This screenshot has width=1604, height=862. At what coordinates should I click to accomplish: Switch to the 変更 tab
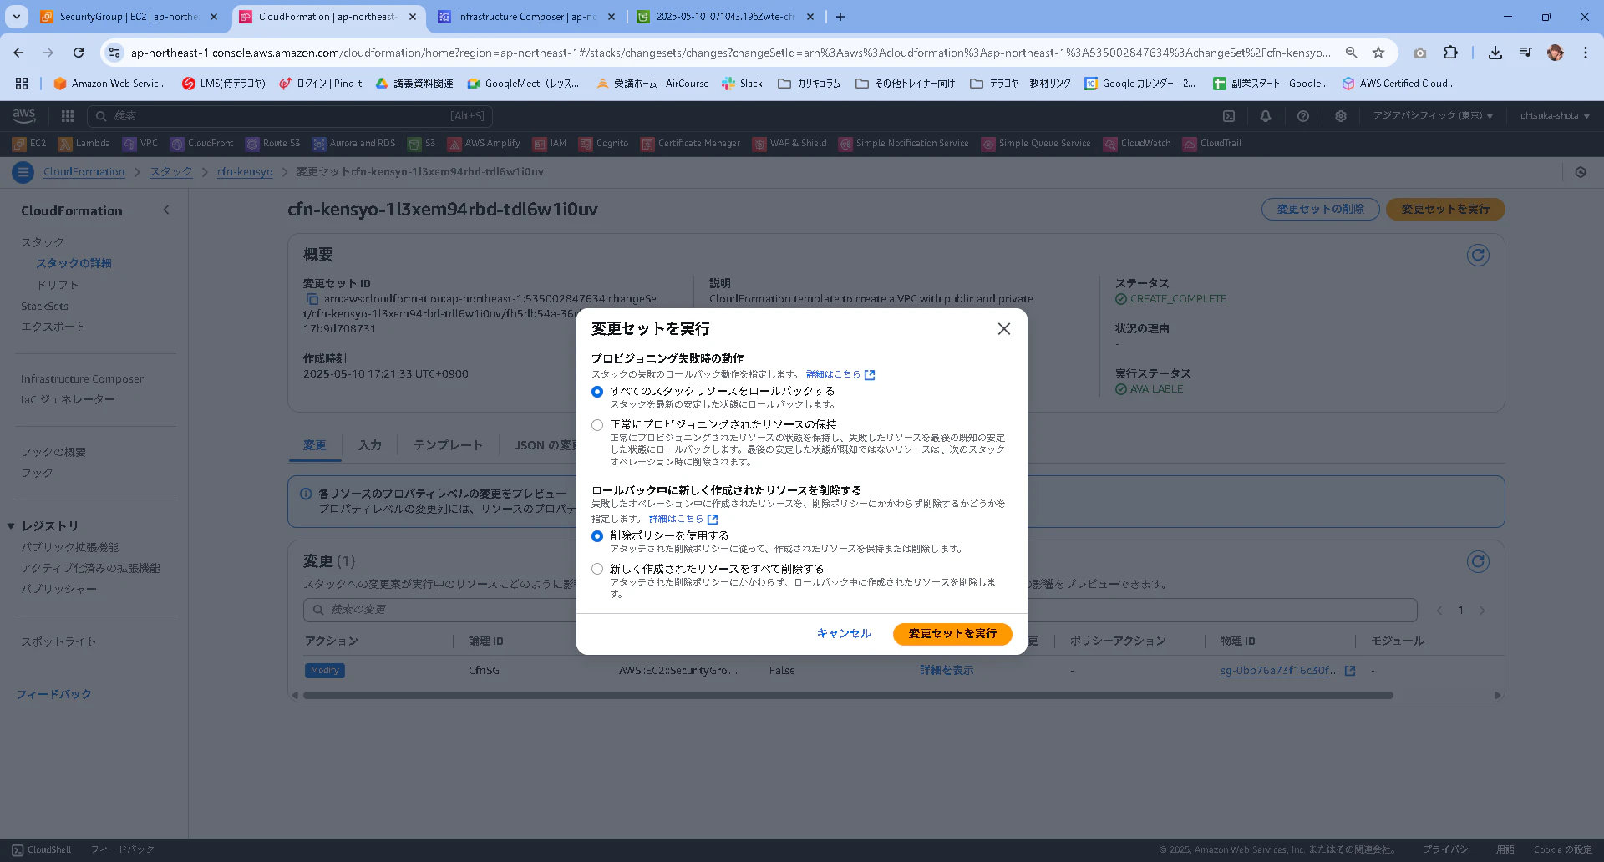(315, 445)
